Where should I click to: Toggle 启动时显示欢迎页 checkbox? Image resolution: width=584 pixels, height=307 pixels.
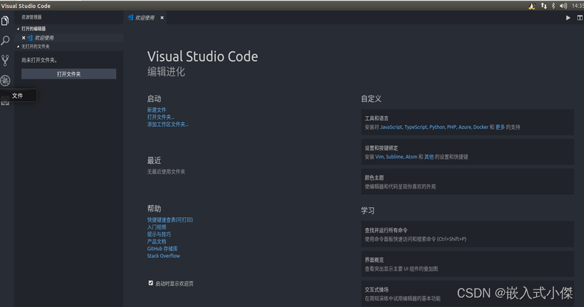[x=151, y=283]
